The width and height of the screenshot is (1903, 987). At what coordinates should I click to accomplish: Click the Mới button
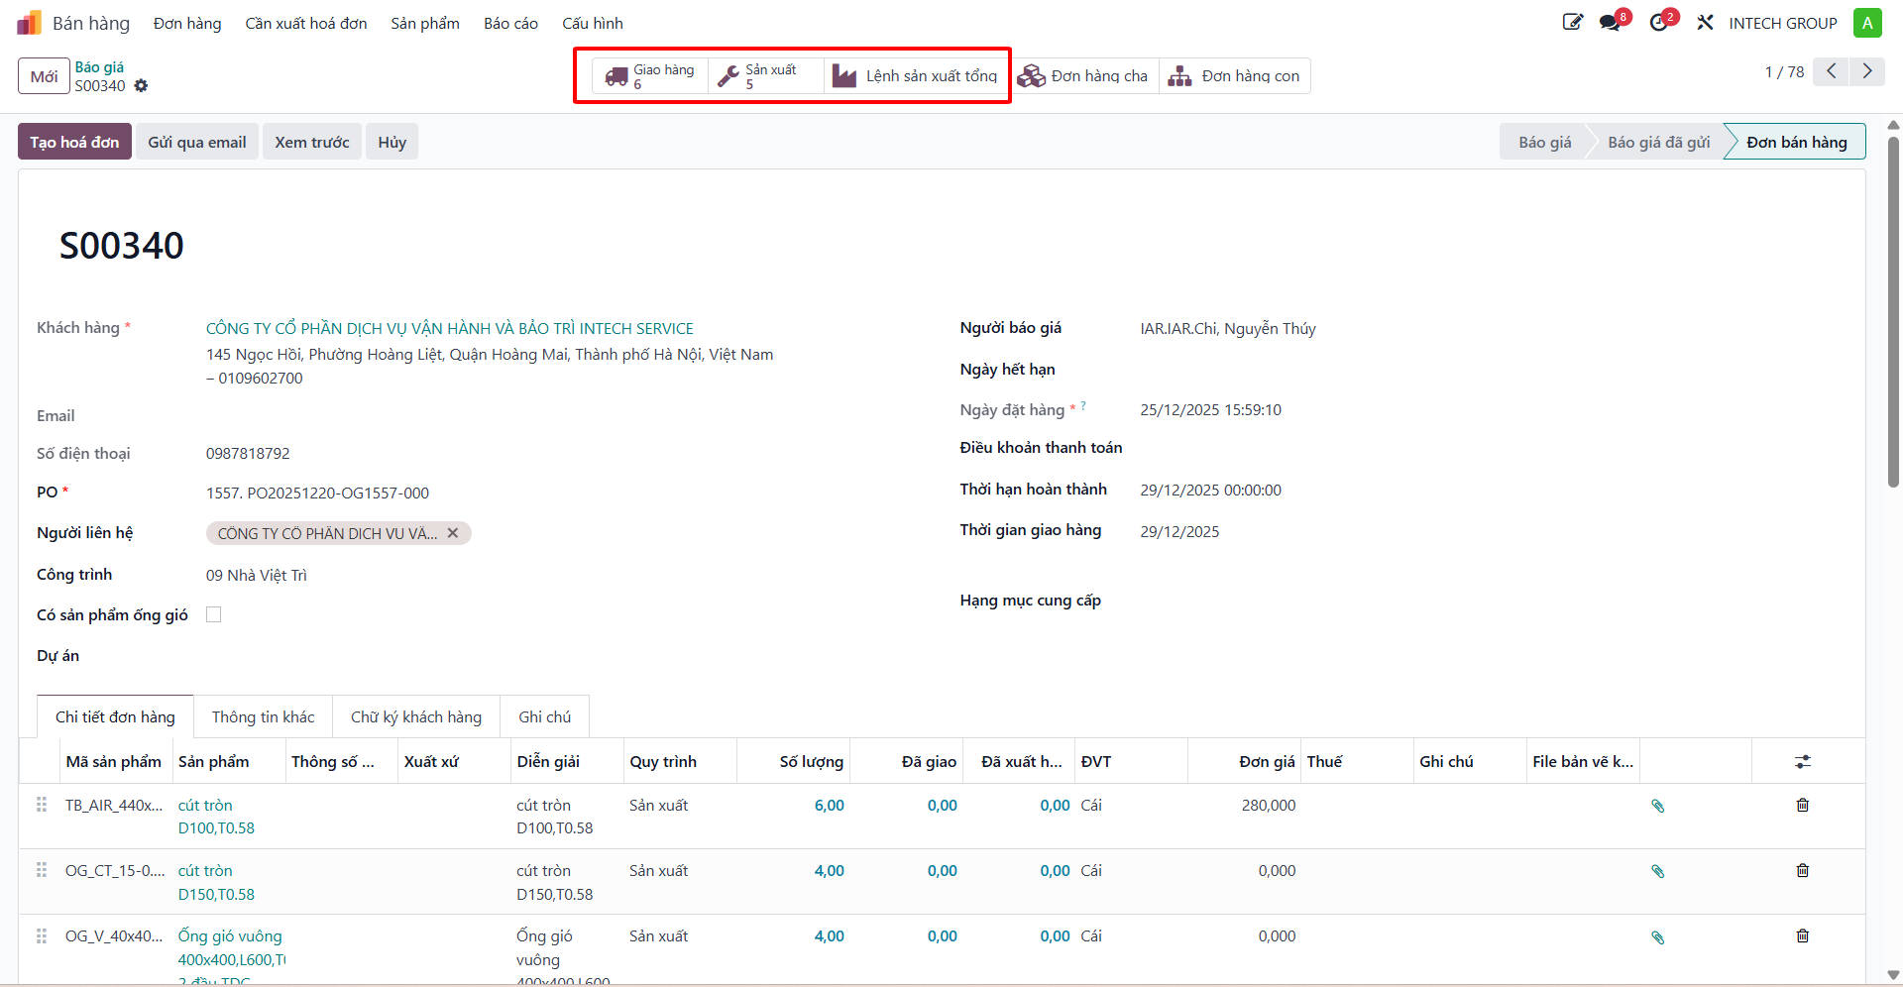[x=44, y=76]
